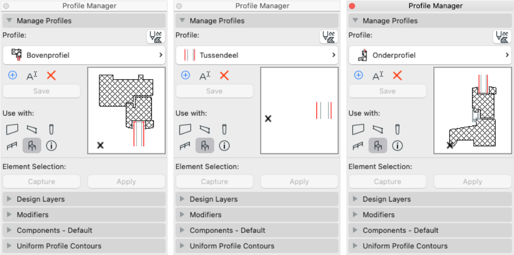Image resolution: width=514 pixels, height=255 pixels.
Task: Open the Tussendeel profile selector
Action: point(257,55)
